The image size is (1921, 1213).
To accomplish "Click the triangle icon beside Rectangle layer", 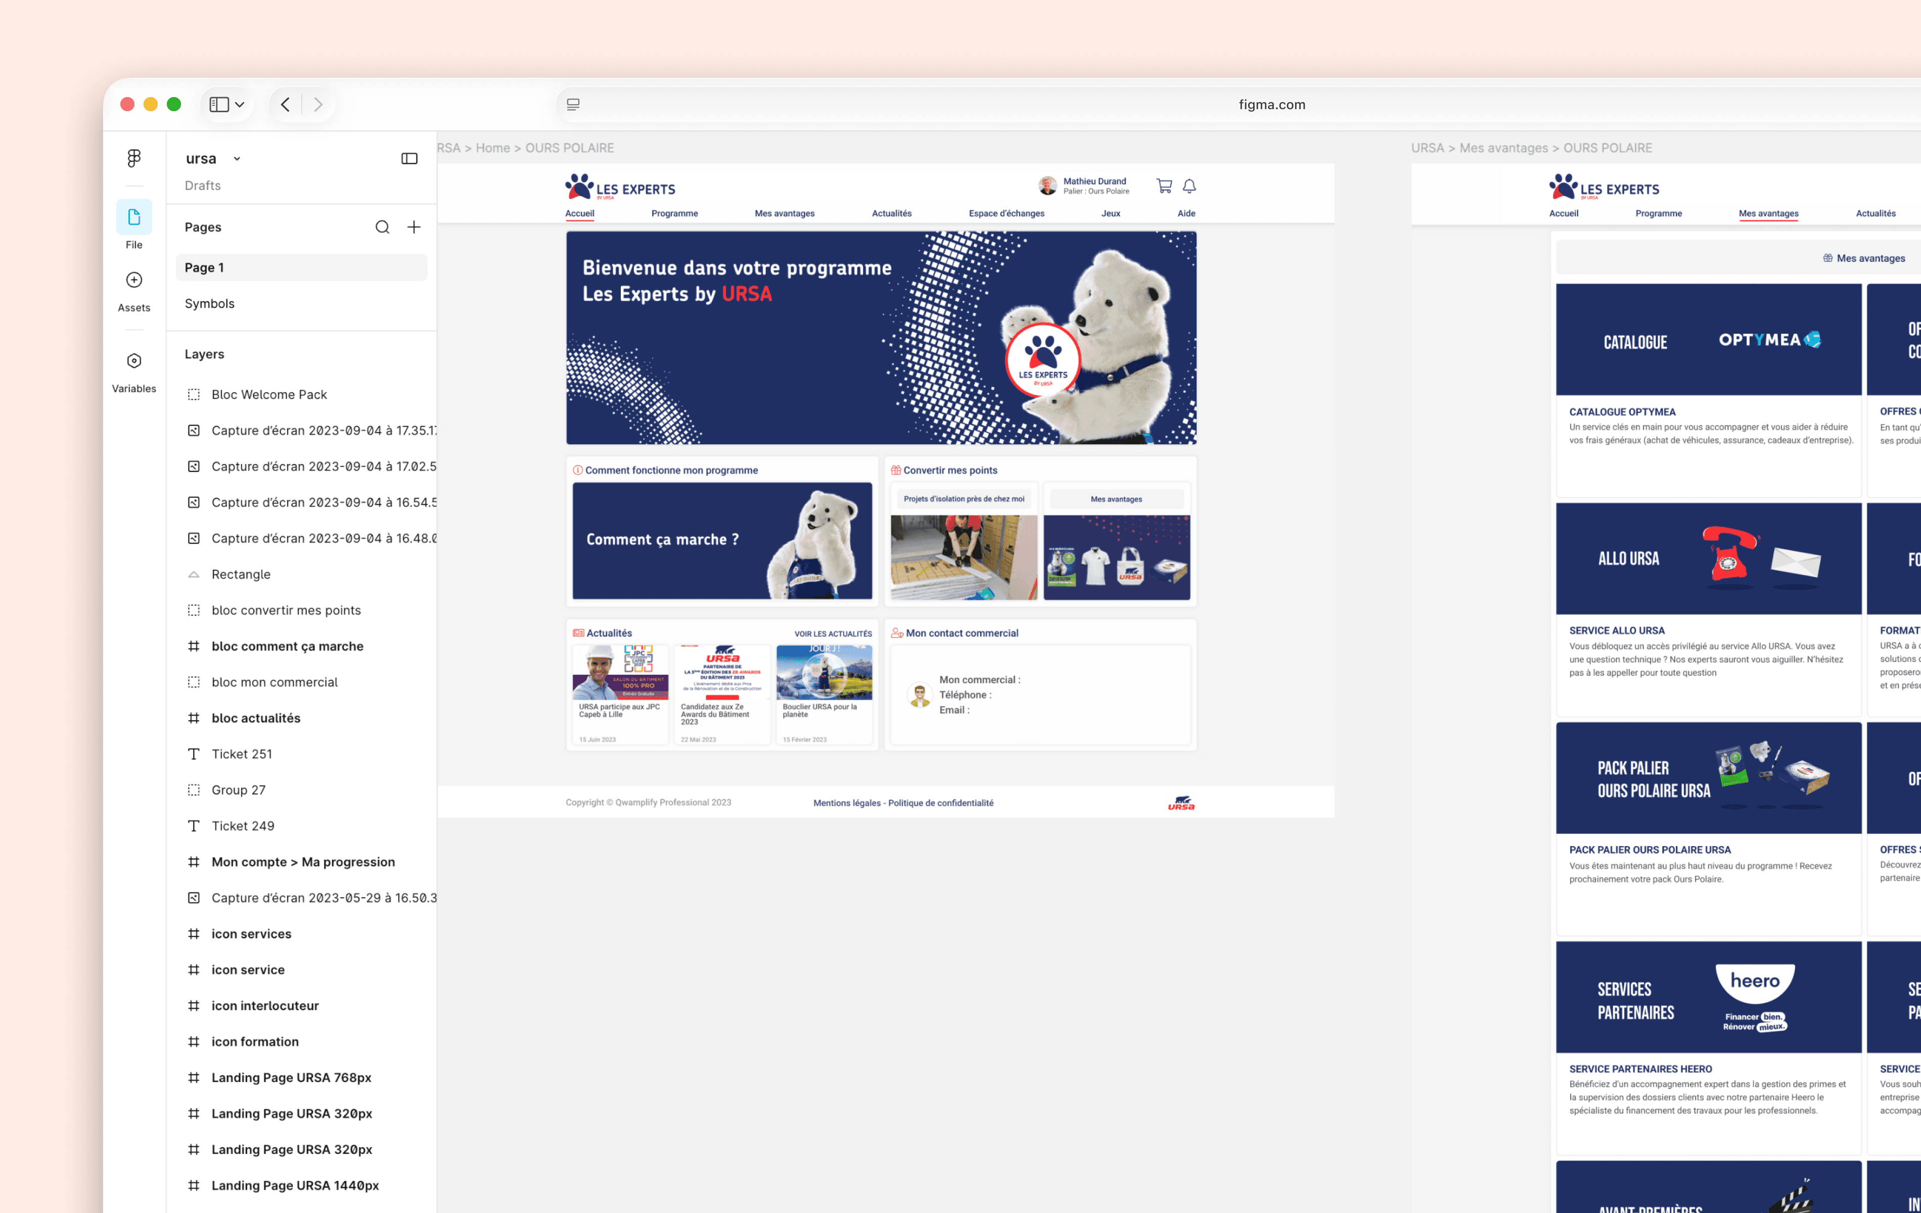I will [194, 574].
